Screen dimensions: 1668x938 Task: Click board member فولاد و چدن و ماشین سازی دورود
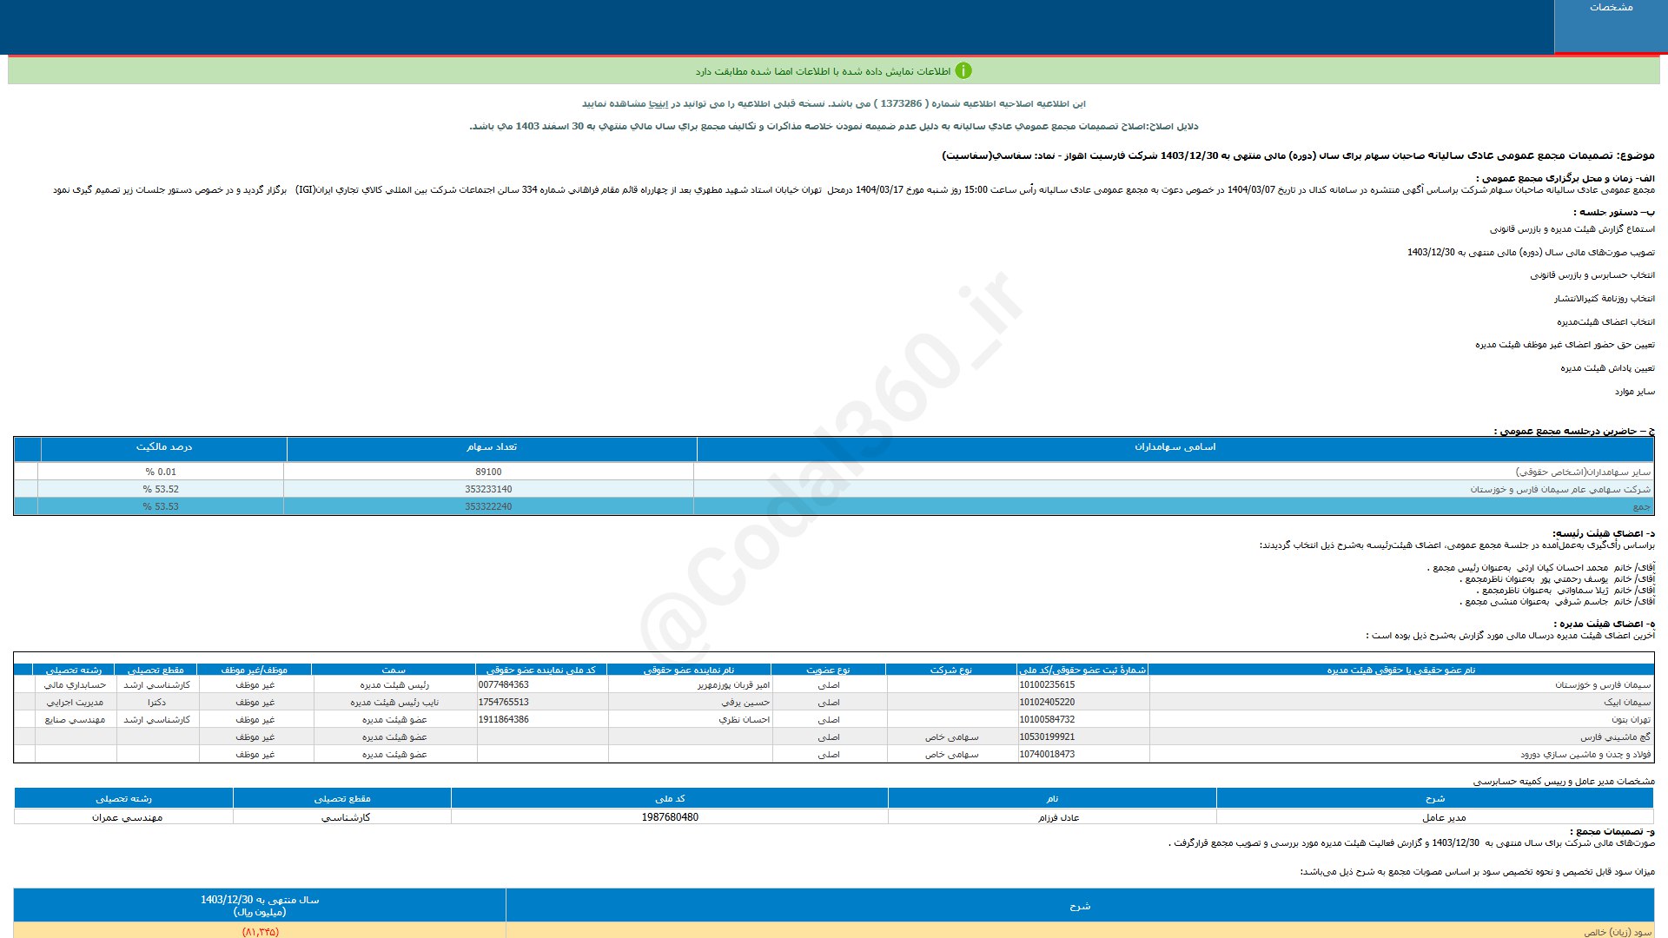pyautogui.click(x=1585, y=754)
